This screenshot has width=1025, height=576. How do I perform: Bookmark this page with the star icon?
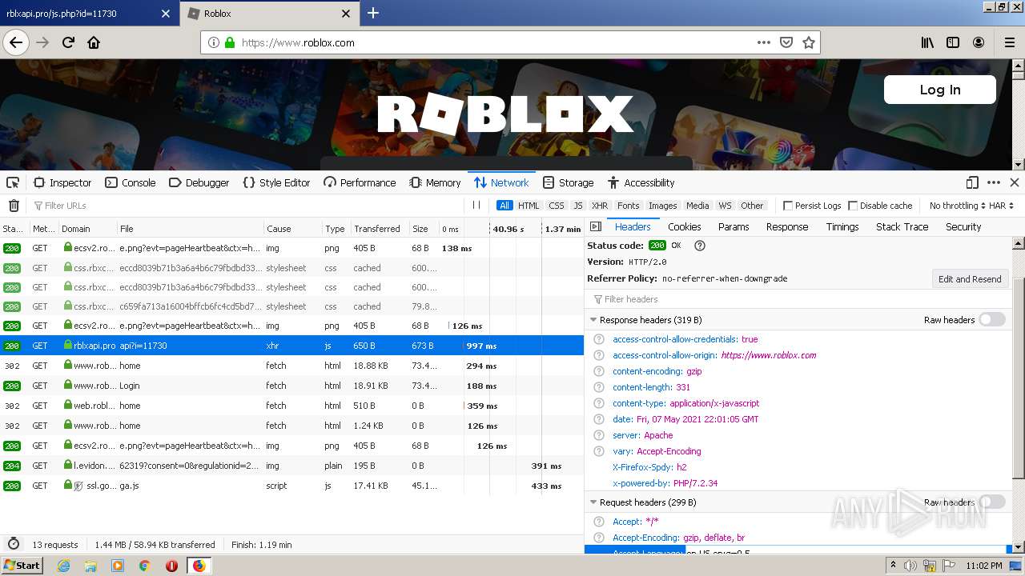tap(809, 42)
